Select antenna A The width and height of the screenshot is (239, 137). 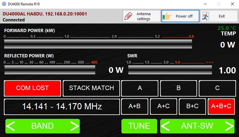(x=140, y=88)
